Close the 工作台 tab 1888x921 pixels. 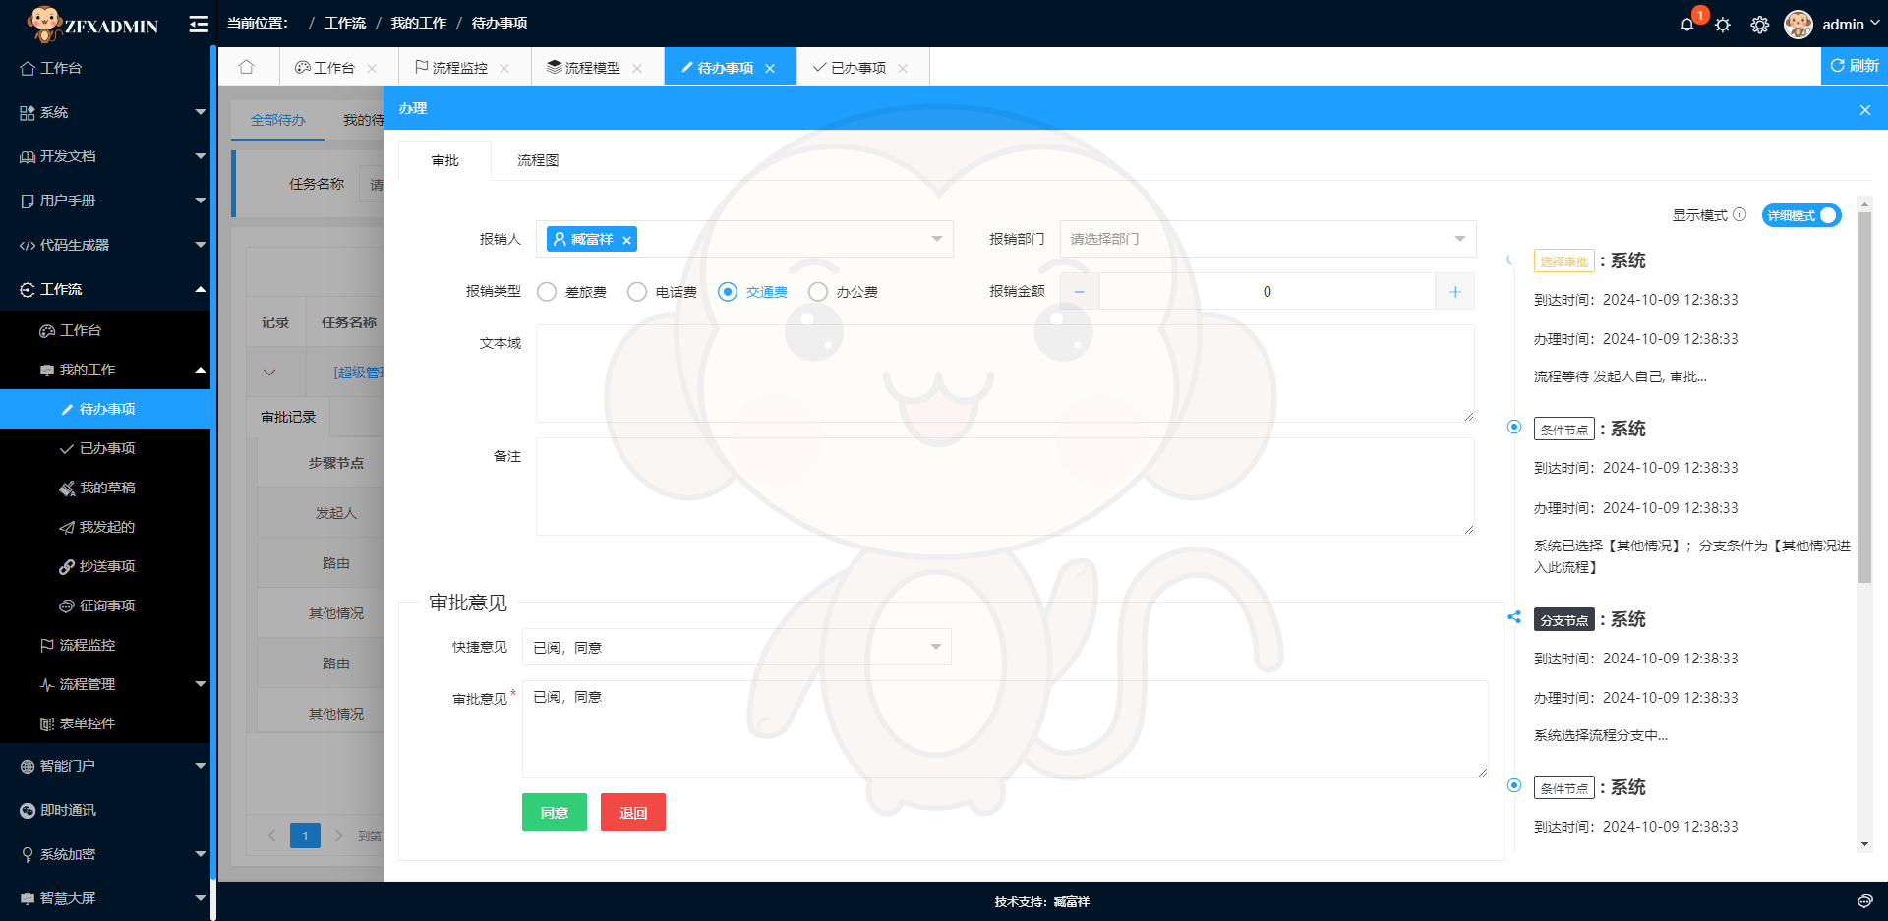pyautogui.click(x=372, y=68)
